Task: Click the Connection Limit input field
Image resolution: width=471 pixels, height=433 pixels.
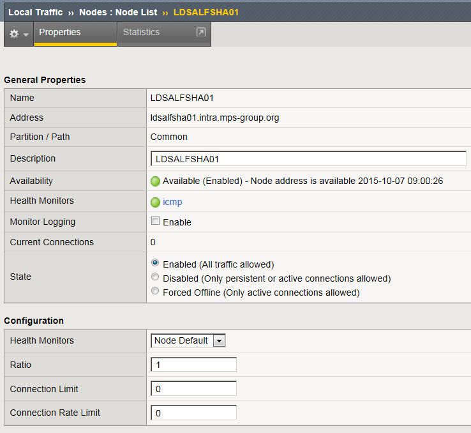Action: click(193, 389)
